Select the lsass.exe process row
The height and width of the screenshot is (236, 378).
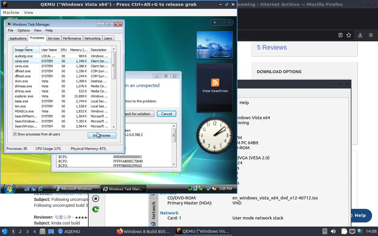point(62,101)
